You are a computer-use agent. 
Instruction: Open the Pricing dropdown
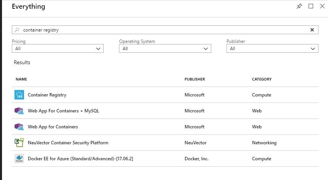tap(58, 48)
